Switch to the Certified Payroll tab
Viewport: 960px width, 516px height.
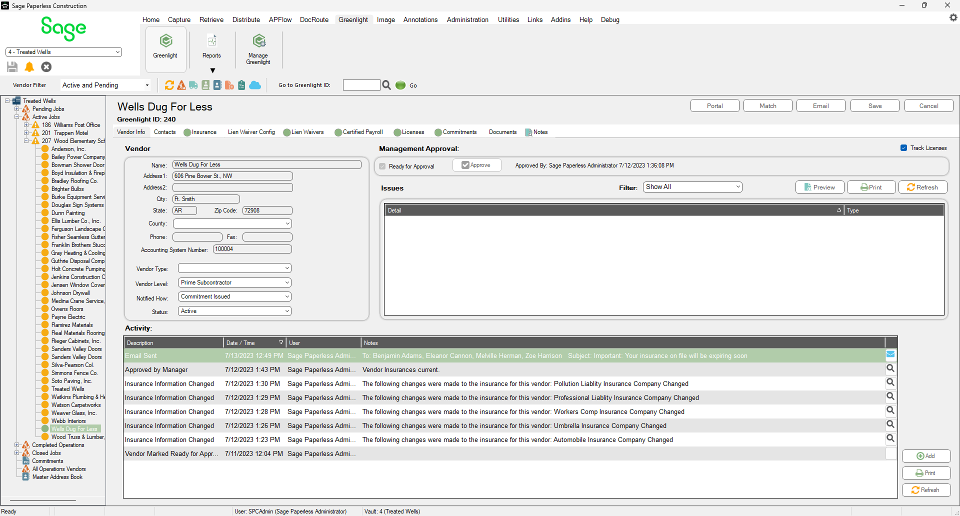[x=358, y=132]
